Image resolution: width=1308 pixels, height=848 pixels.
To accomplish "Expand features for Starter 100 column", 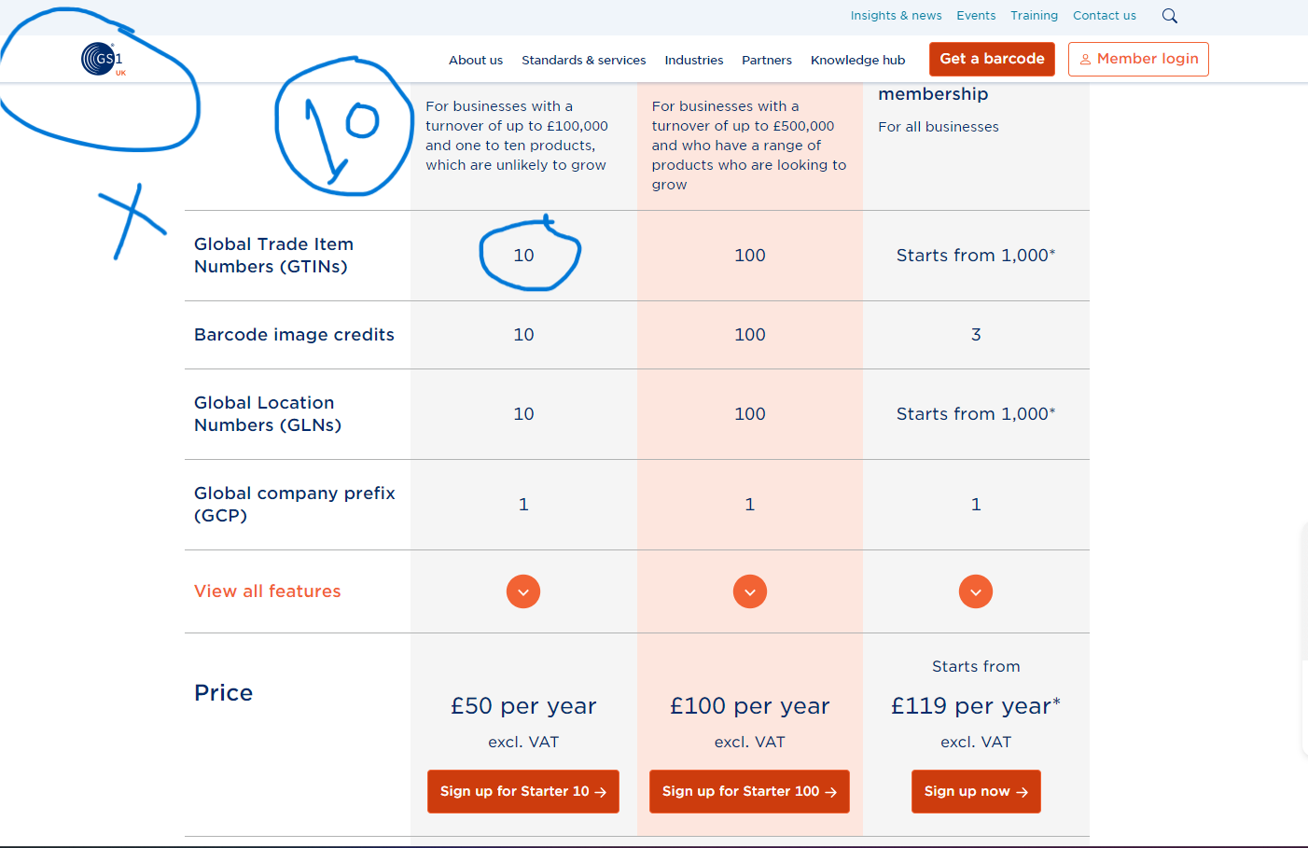I will click(x=750, y=591).
